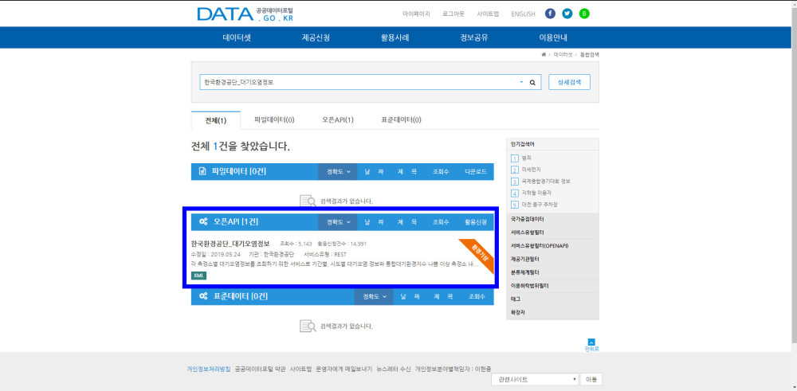The image size is (797, 391).
Task: Click the DATA.GO.KR portal logo
Action: click(x=245, y=14)
